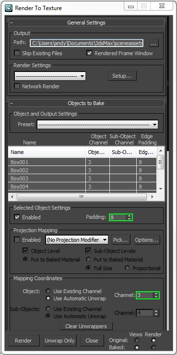
Task: Click the Close button at bottom
Action: [x=92, y=341]
